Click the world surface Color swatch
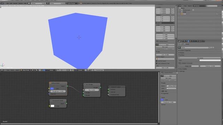This screenshot has height=125, width=223. [x=210, y=60]
